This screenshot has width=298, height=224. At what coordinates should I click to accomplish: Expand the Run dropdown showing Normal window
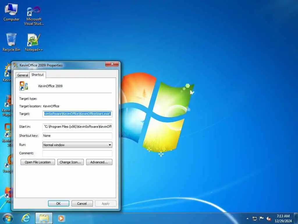tap(77, 145)
